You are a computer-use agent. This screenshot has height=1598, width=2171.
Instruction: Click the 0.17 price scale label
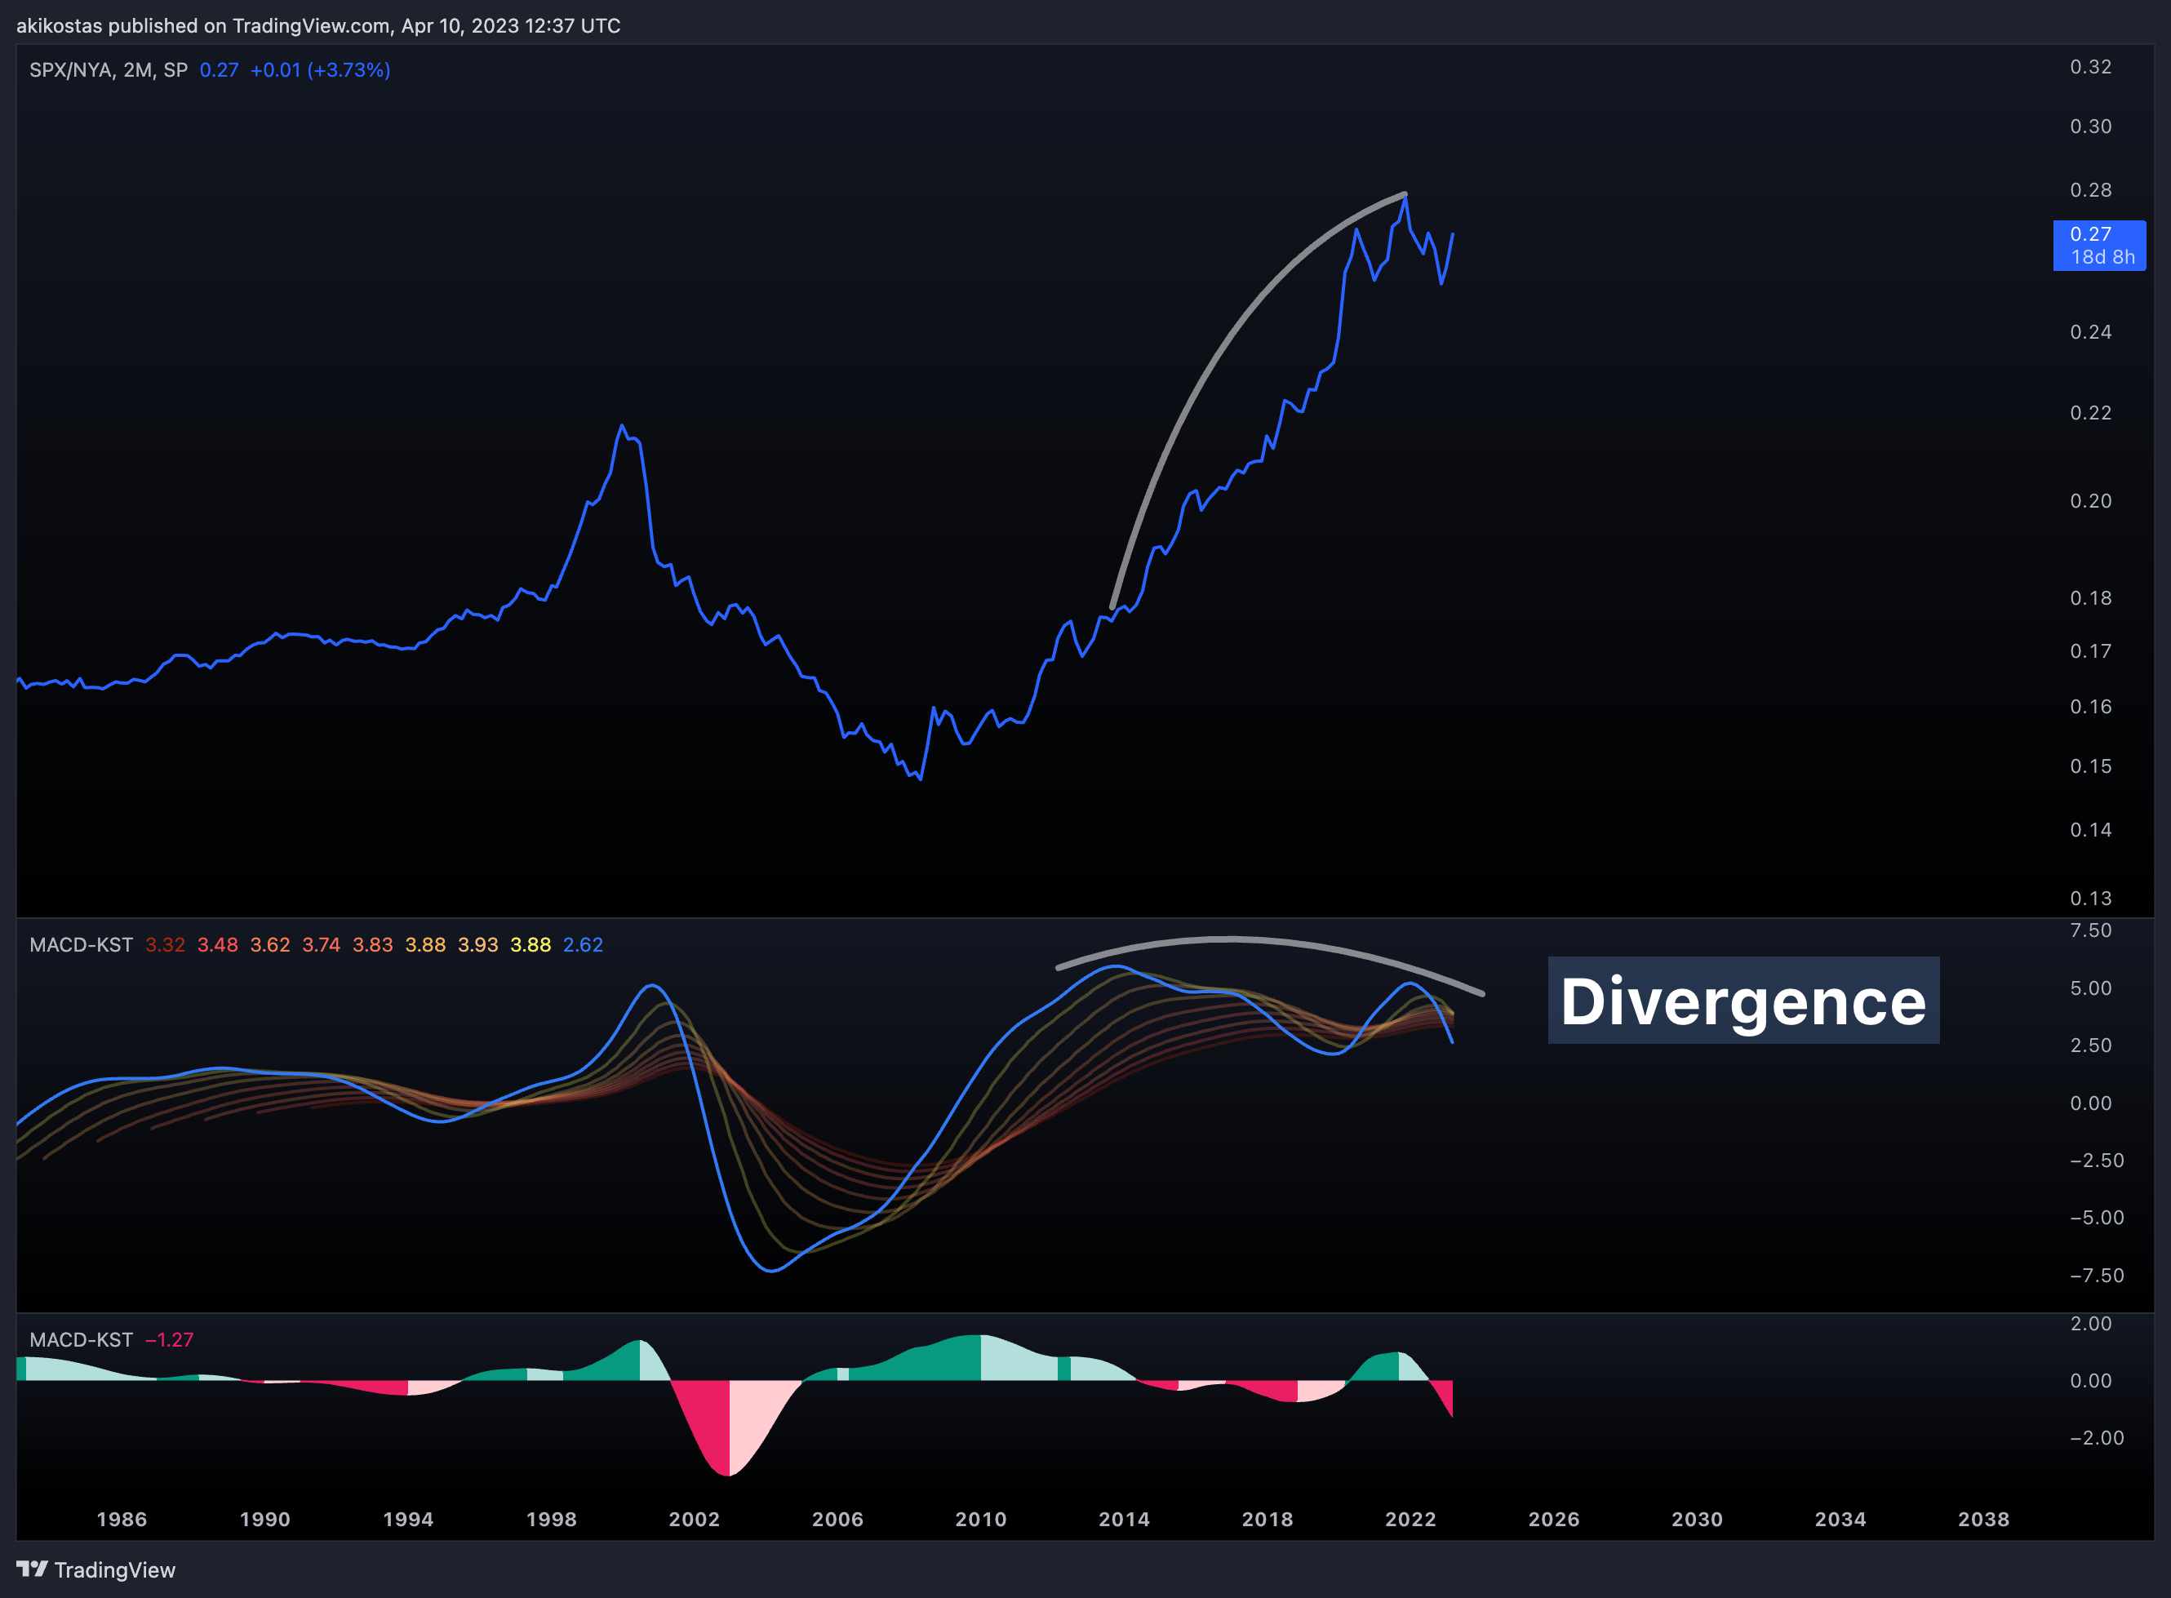(2091, 651)
